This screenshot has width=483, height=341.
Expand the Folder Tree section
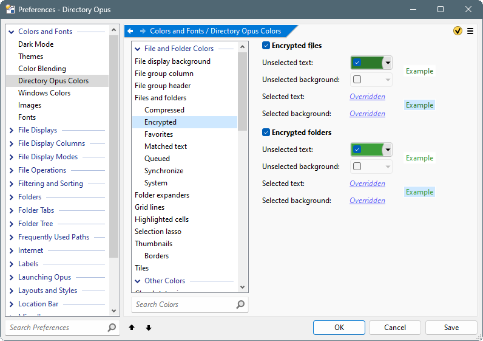click(12, 224)
